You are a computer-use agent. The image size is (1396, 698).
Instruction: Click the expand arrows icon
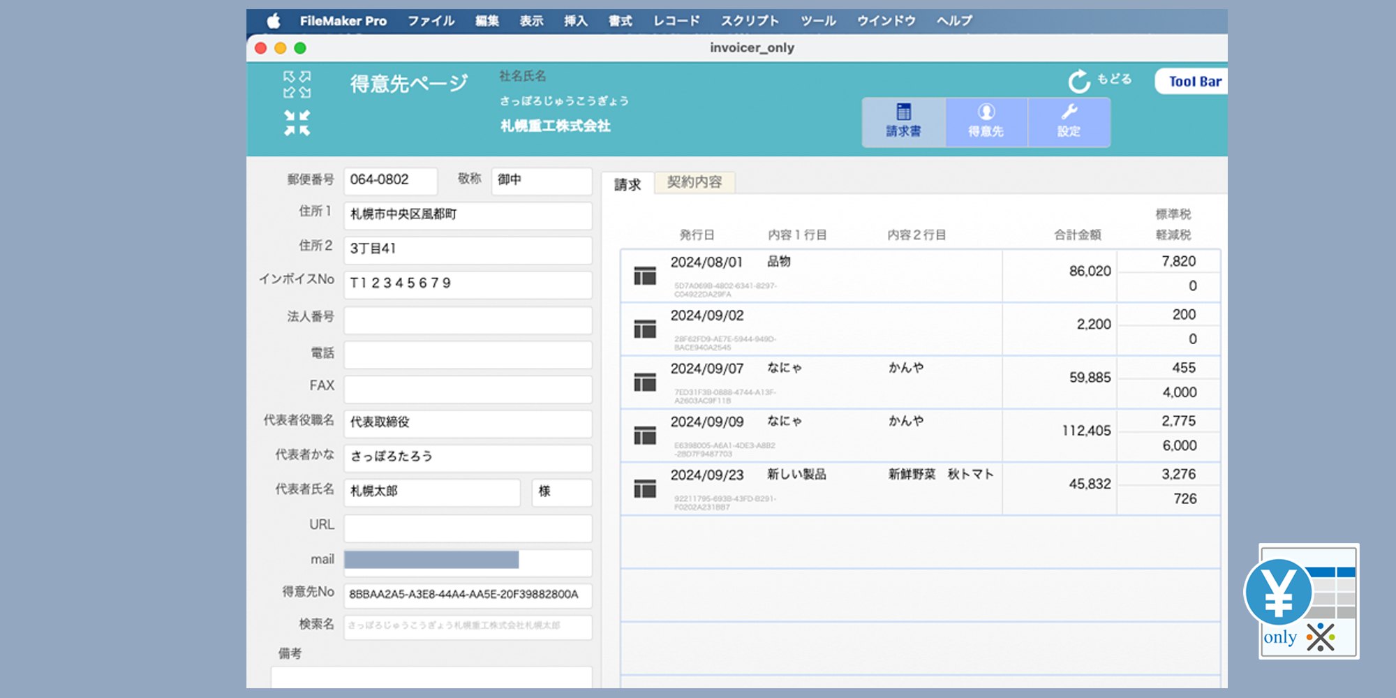pyautogui.click(x=297, y=84)
